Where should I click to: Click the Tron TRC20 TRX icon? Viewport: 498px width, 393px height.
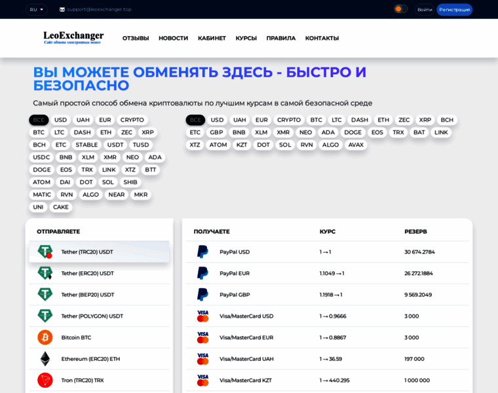pos(45,381)
